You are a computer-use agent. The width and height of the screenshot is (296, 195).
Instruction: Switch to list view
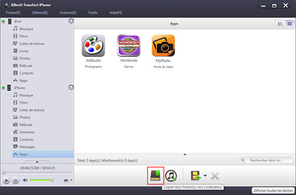[x=280, y=24]
